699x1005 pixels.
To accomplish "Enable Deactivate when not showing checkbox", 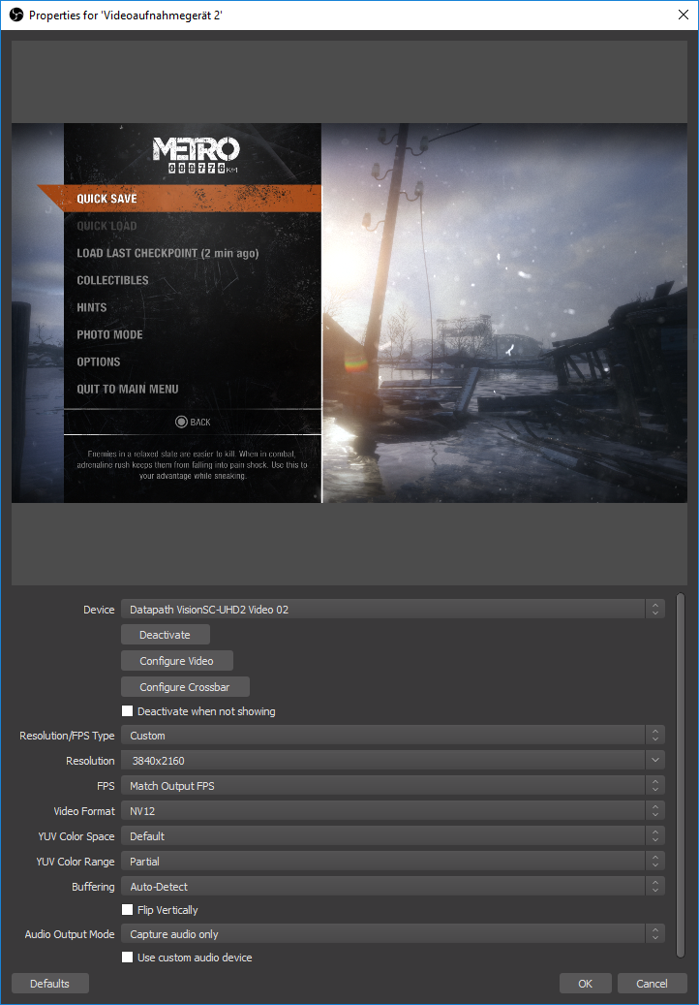I will pos(128,710).
